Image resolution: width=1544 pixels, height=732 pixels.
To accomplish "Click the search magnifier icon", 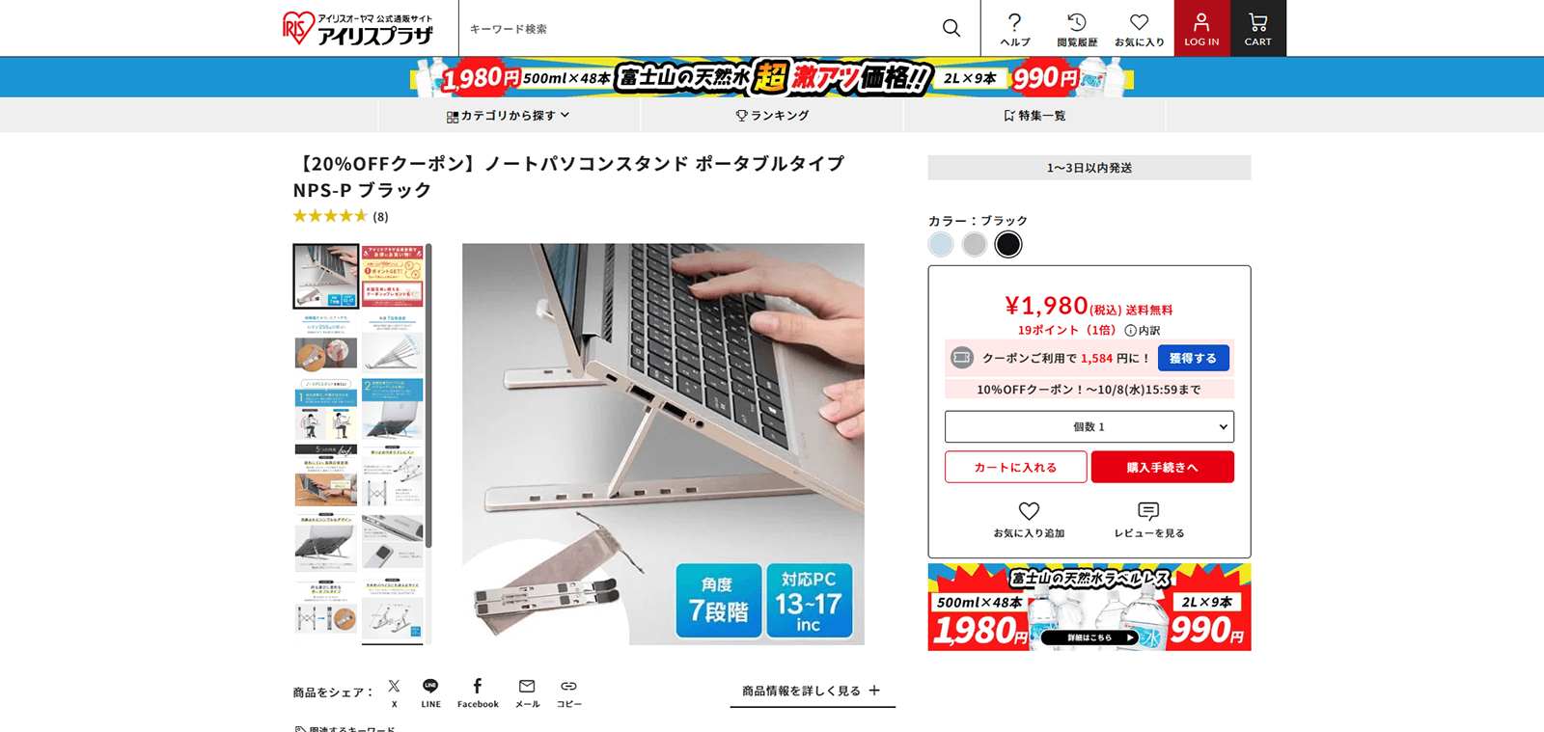I will 951,28.
